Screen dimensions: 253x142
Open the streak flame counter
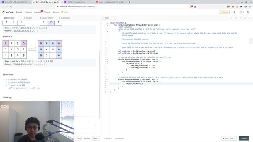242,12
